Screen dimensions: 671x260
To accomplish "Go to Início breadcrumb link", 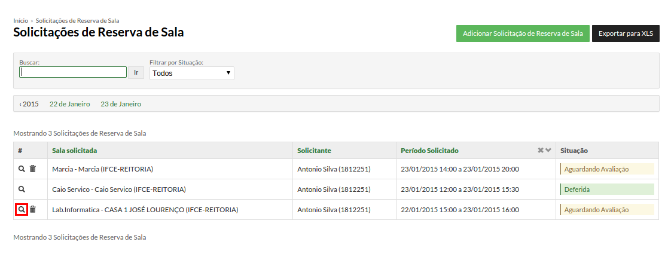I will click(x=20, y=20).
